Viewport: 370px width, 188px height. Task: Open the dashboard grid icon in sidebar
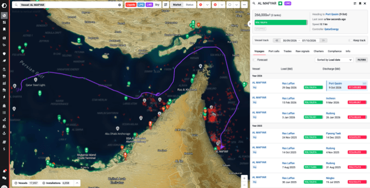4,22
